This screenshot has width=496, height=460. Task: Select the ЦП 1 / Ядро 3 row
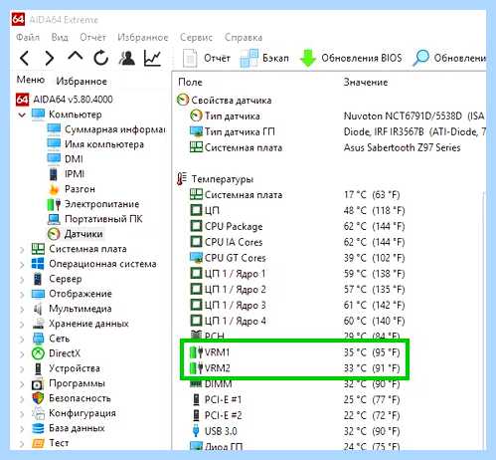coord(297,306)
